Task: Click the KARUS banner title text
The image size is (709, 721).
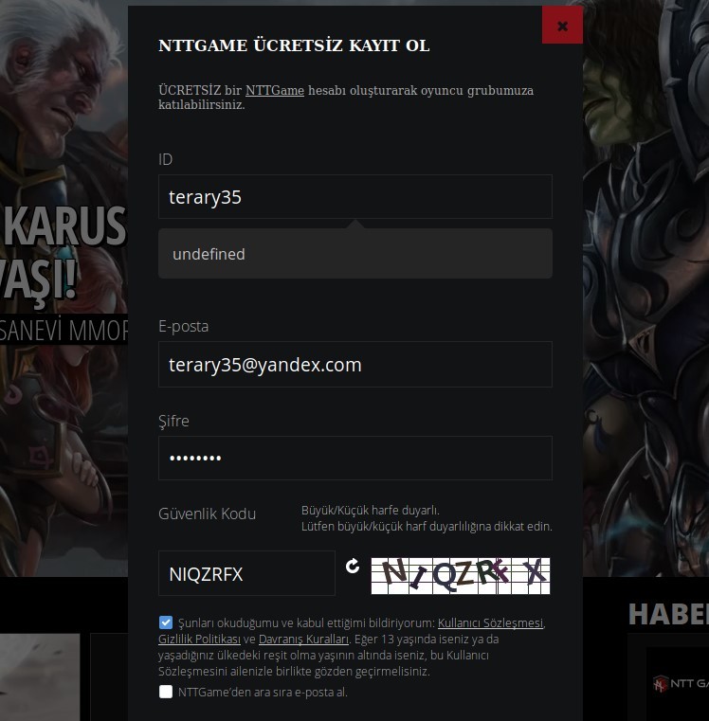Action: point(64,226)
